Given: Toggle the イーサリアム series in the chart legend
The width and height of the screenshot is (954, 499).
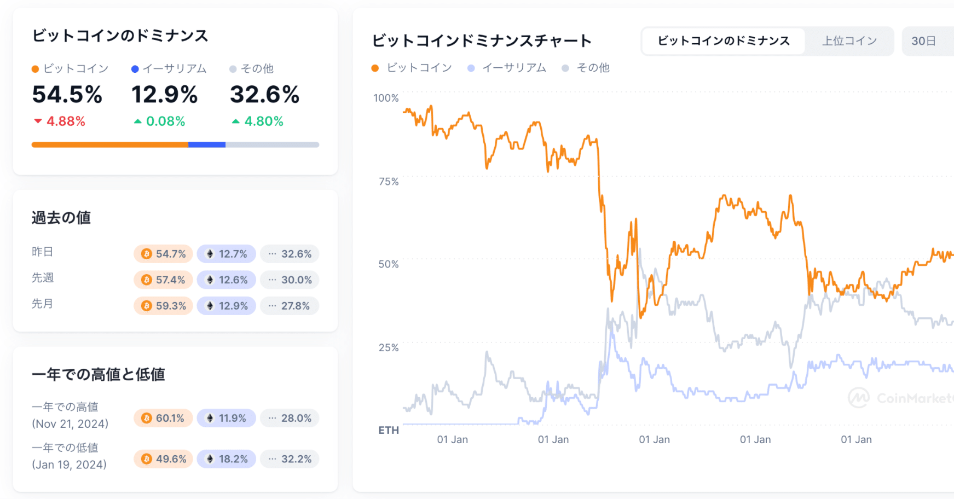Looking at the screenshot, I should [506, 68].
